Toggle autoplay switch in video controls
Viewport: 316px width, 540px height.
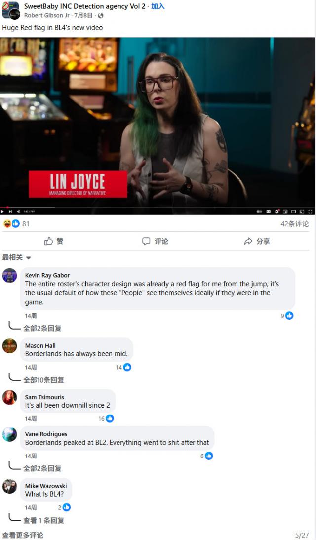click(x=260, y=212)
